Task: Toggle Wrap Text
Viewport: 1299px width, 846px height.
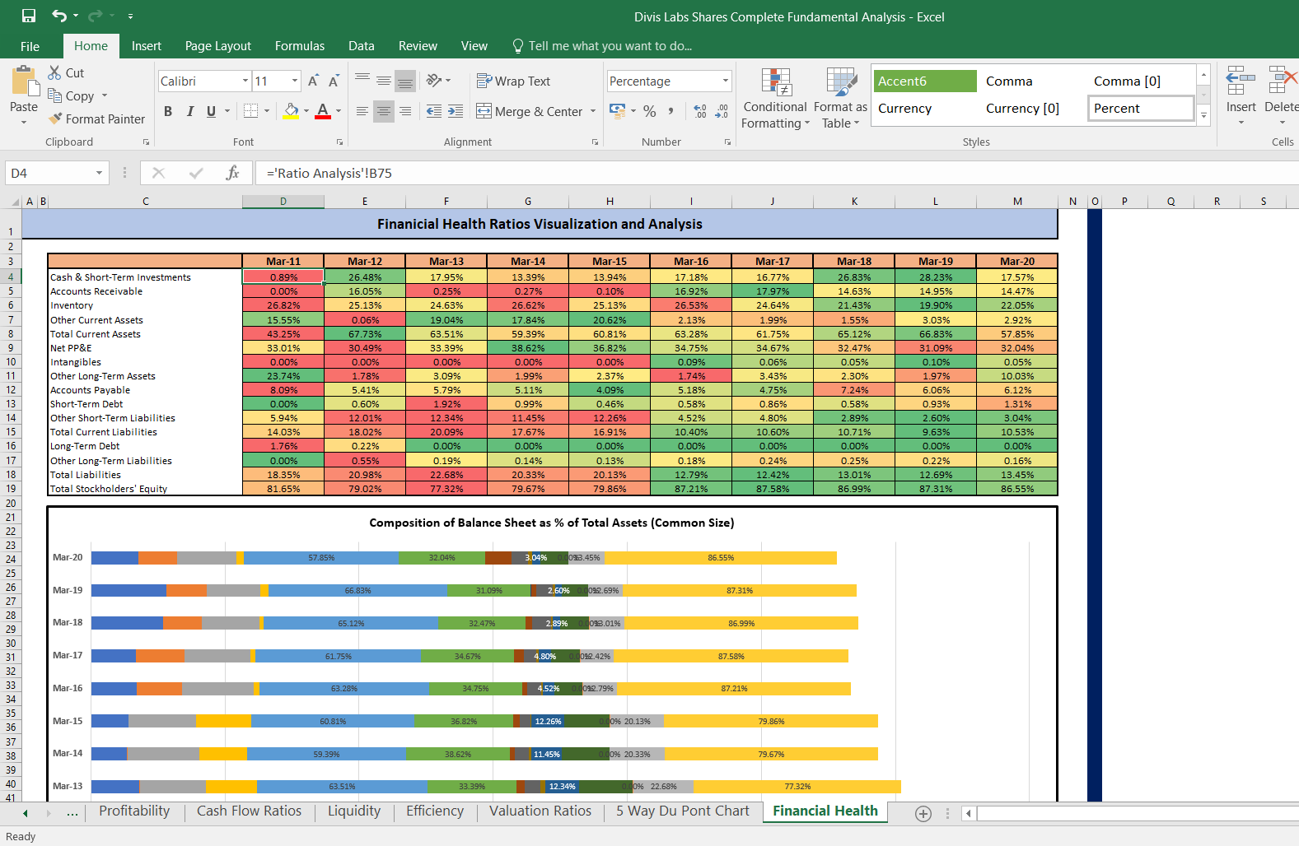Action: pos(513,81)
